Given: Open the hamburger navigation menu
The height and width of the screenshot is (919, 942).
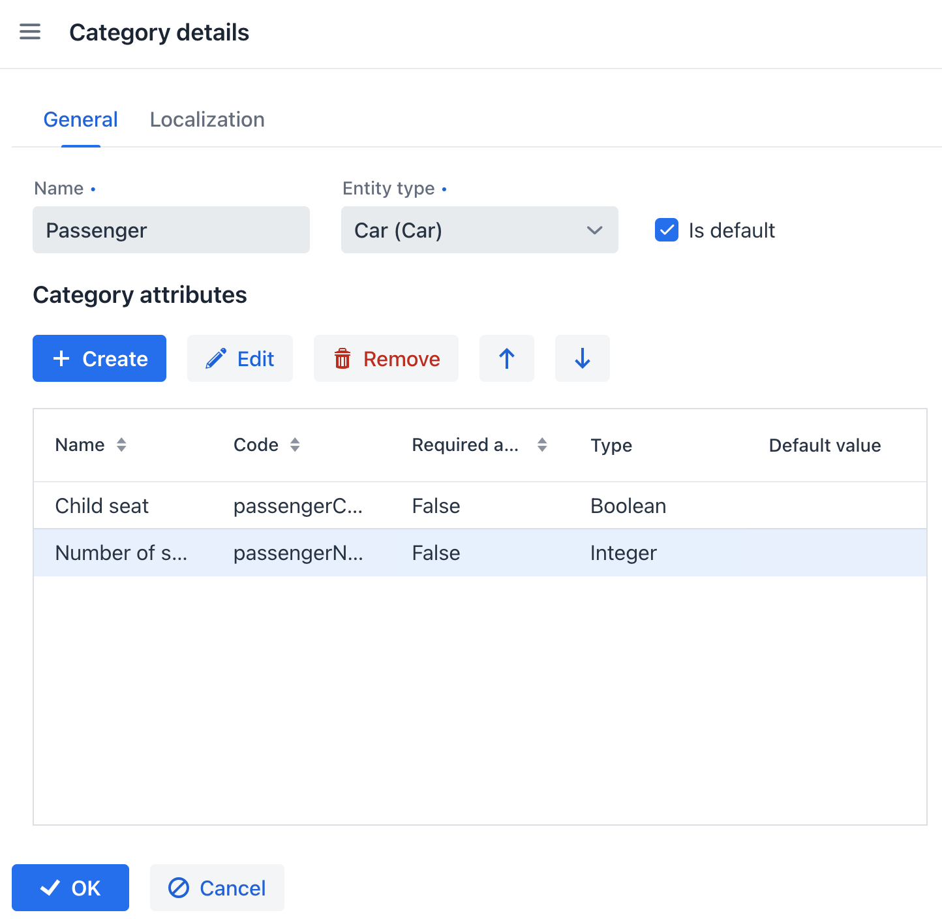Looking at the screenshot, I should (x=29, y=31).
